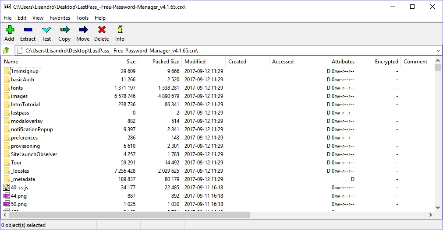This screenshot has height=230, width=443.
Task: Select the _locales folder icon
Action: [x=7, y=171]
